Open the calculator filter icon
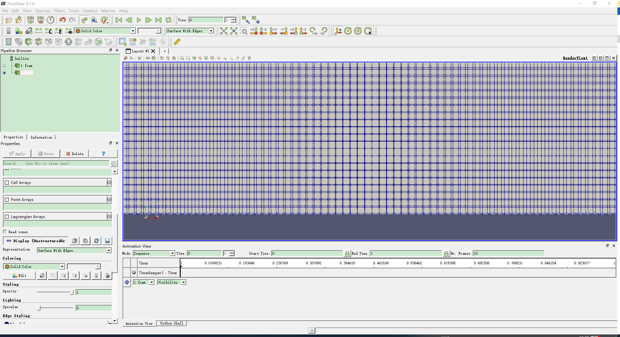This screenshot has width=620, height=337. [9, 42]
